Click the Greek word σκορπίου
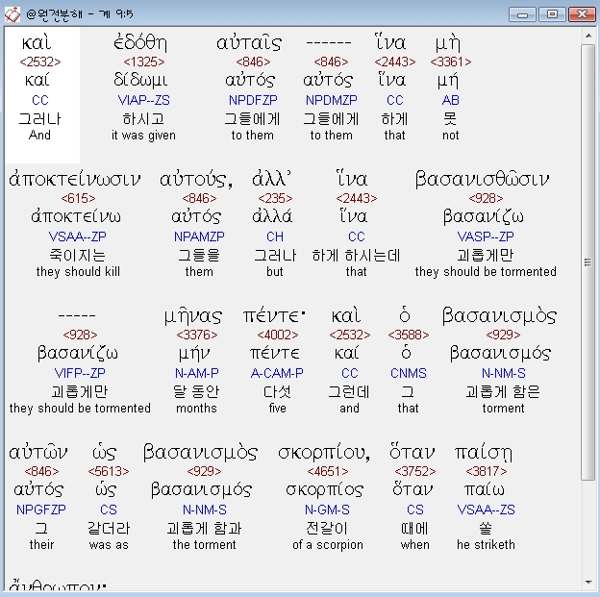The image size is (600, 597). [x=324, y=453]
